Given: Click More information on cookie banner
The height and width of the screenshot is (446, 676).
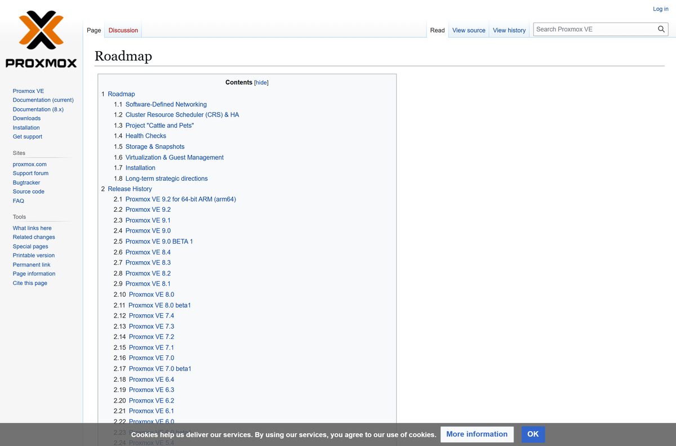Looking at the screenshot, I should [x=477, y=434].
